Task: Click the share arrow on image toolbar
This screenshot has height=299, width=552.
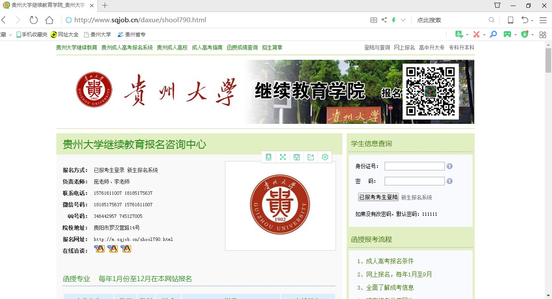Action: [x=311, y=157]
